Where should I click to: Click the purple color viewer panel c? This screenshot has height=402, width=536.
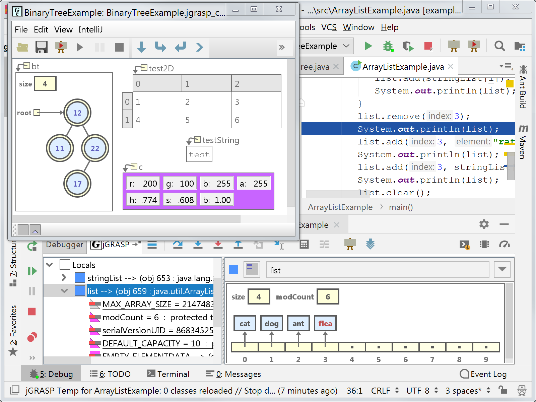(198, 191)
